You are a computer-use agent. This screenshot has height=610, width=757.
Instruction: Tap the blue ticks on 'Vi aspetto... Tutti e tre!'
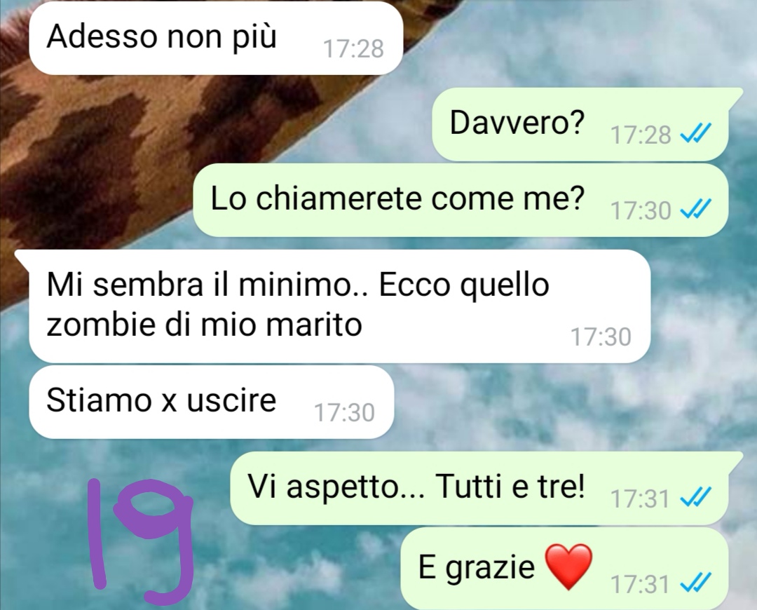pos(696,498)
